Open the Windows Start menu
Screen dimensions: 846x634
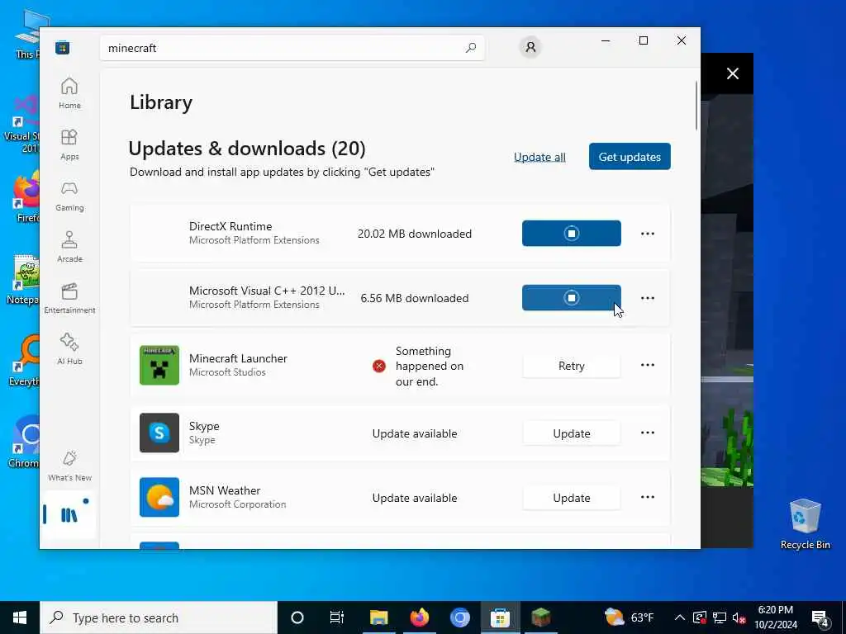[20, 617]
